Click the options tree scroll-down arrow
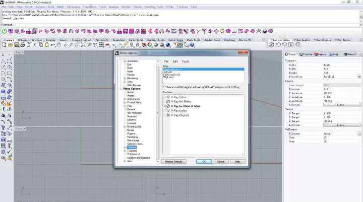The height and width of the screenshot is (202, 363). 158,162
